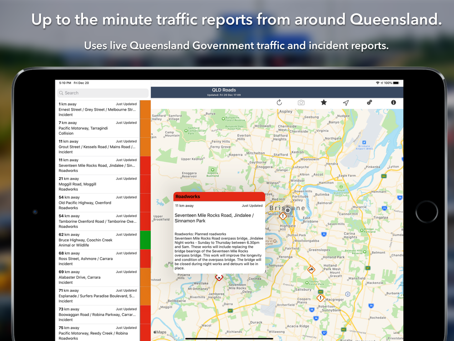Viewport: 454px width, 341px height.
Task: Click the Search input field
Action: [103, 93]
